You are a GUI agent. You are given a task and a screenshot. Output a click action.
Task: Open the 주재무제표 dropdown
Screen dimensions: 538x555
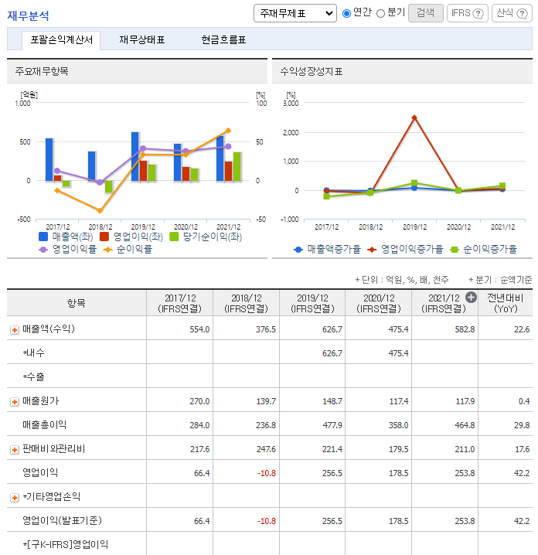(x=295, y=13)
